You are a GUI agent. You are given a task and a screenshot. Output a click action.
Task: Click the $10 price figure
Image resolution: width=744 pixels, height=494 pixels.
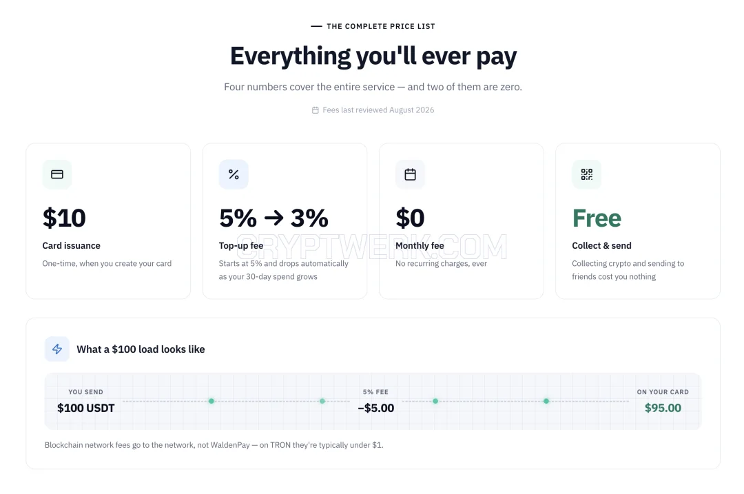point(64,218)
